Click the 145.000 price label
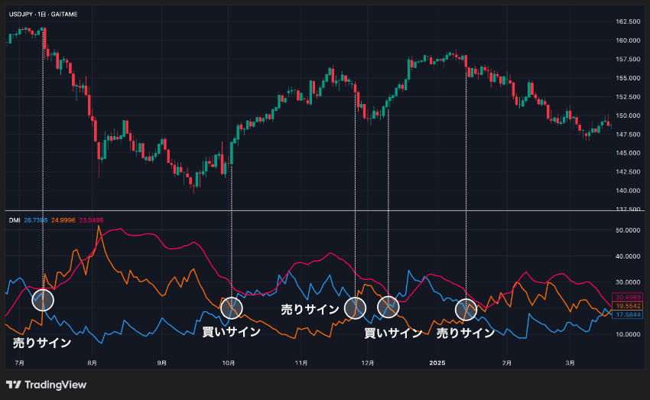 tap(628, 153)
